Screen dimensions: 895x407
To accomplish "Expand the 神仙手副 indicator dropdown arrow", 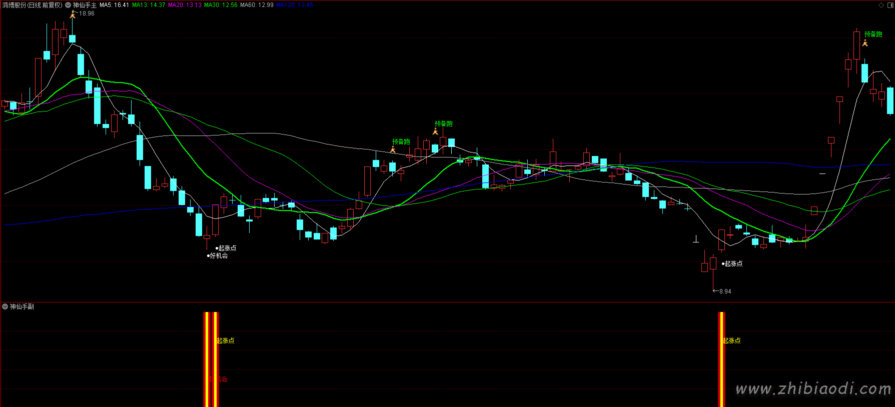I will point(5,306).
